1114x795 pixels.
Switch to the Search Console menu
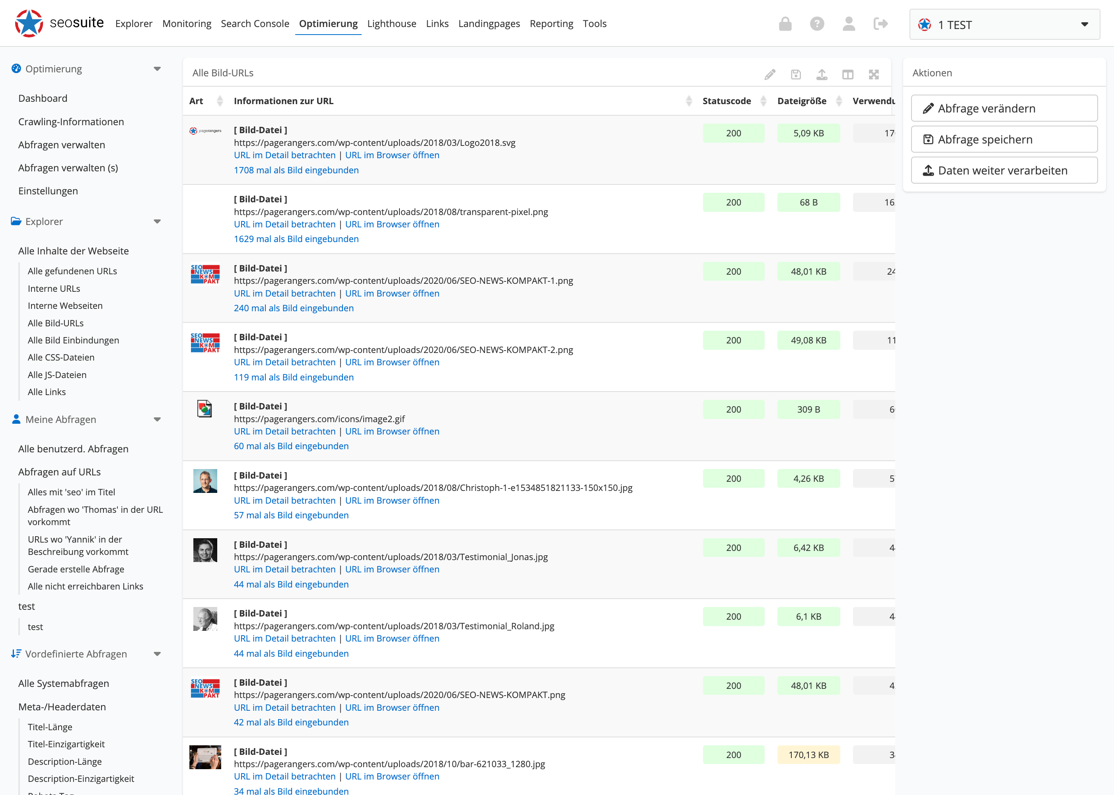click(x=255, y=23)
